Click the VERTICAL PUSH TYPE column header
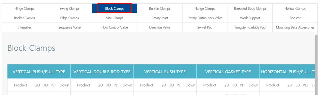Viewport: 319px width, 95px height. (165, 72)
